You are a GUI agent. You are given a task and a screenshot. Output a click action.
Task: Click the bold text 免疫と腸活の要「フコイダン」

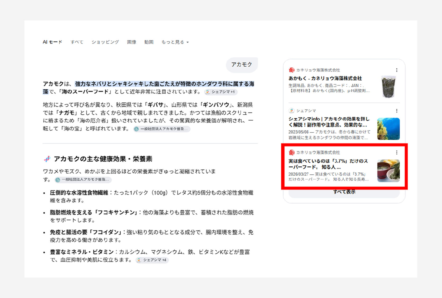(86, 232)
